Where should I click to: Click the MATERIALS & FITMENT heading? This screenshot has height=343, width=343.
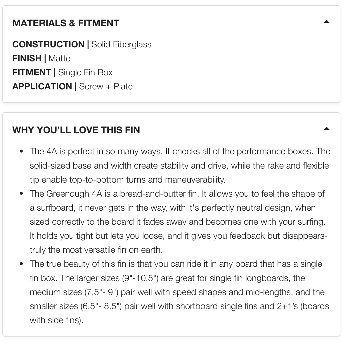pos(66,23)
